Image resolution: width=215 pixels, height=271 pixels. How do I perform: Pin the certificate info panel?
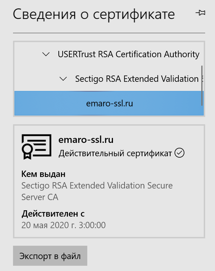(x=201, y=13)
